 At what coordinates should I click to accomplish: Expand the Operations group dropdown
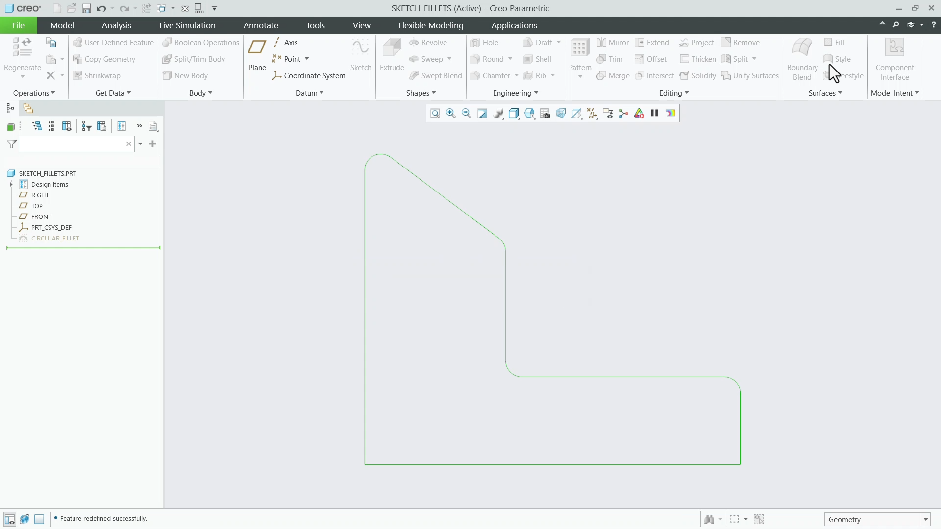coord(34,93)
